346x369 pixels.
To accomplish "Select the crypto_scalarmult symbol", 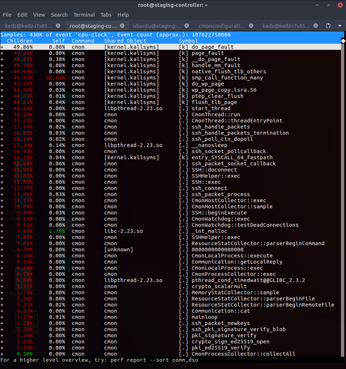I will click(219, 286).
